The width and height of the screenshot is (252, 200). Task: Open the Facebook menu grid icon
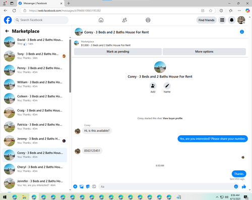pyautogui.click(x=222, y=20)
